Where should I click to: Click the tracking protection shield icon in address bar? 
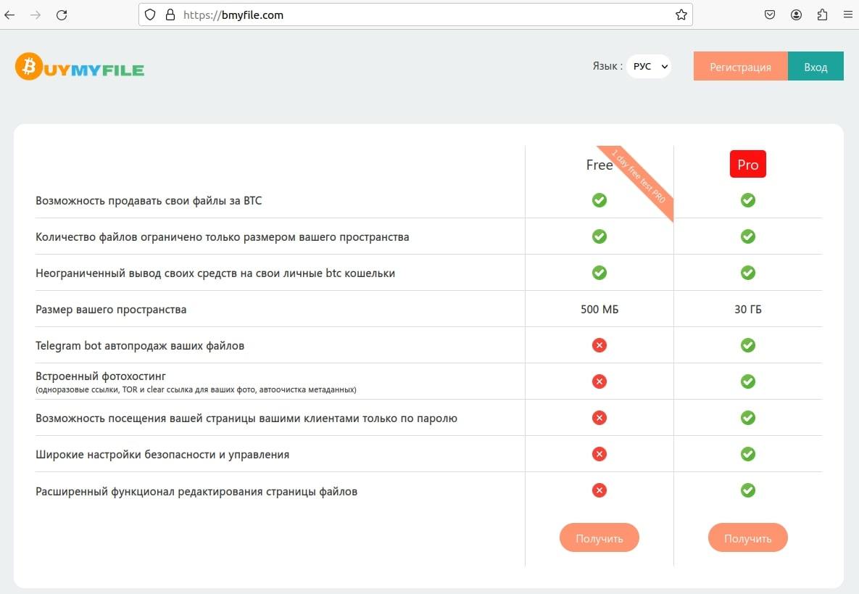tap(150, 15)
